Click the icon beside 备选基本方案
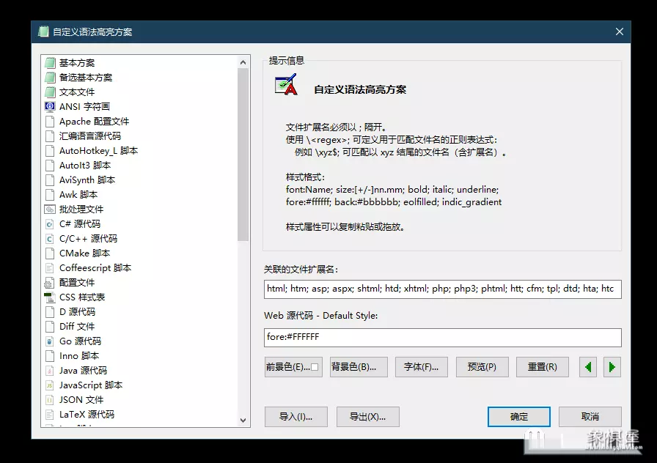The height and width of the screenshot is (463, 657). tap(50, 78)
